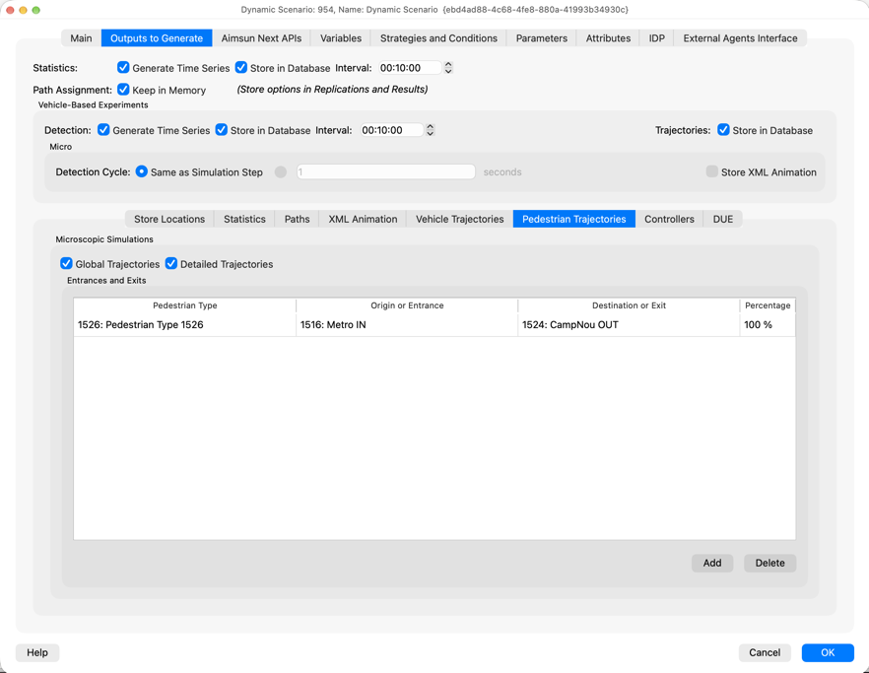
Task: Click the Statistics Interval time field
Action: (x=410, y=68)
